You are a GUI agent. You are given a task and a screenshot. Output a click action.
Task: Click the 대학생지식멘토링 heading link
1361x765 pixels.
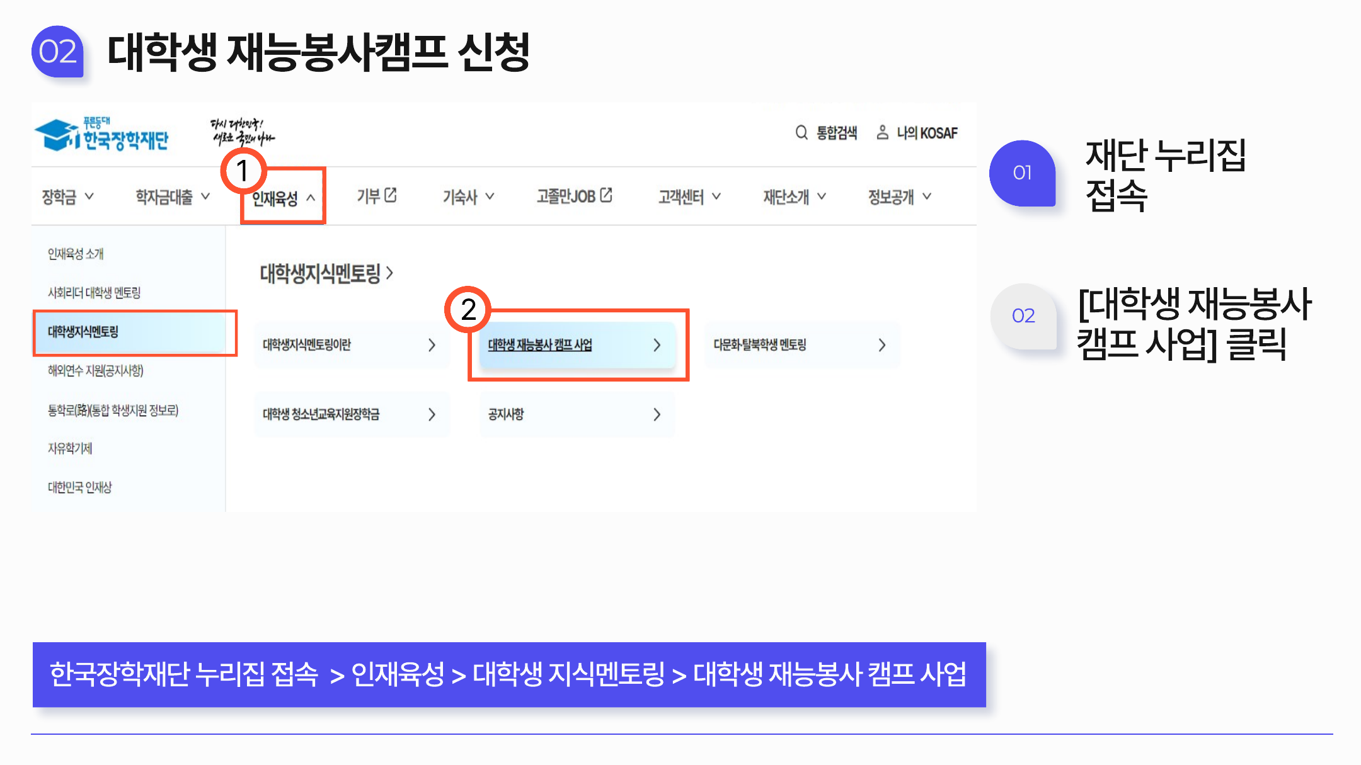[320, 273]
